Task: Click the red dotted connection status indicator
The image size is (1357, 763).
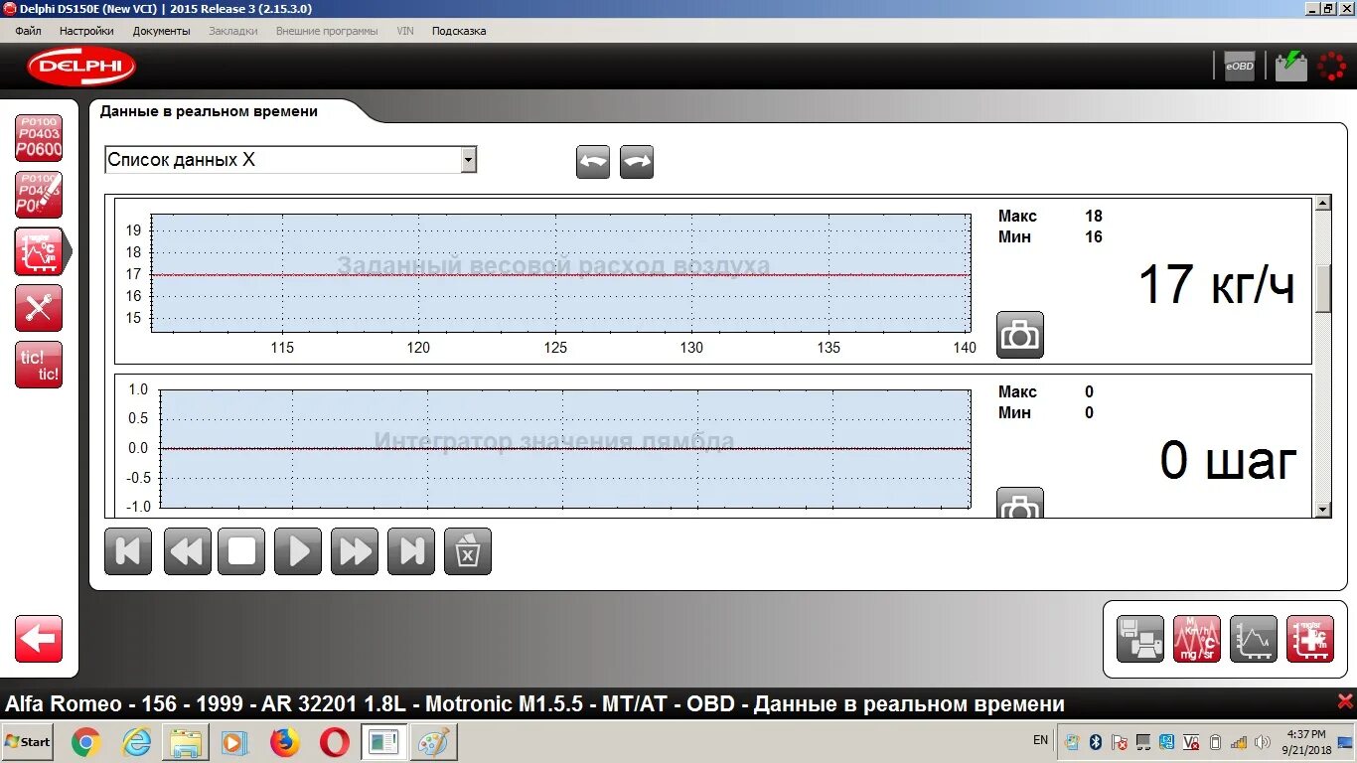Action: [1332, 67]
